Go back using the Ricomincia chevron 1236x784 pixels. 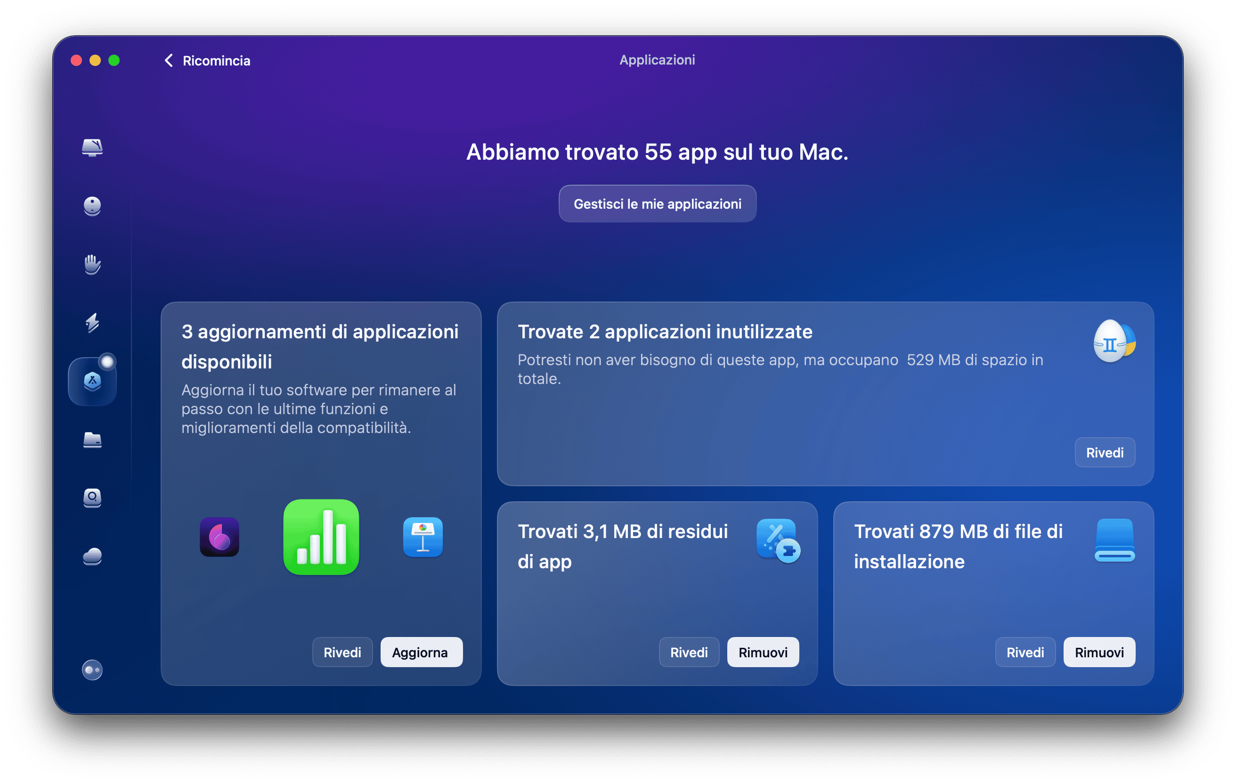pos(170,60)
